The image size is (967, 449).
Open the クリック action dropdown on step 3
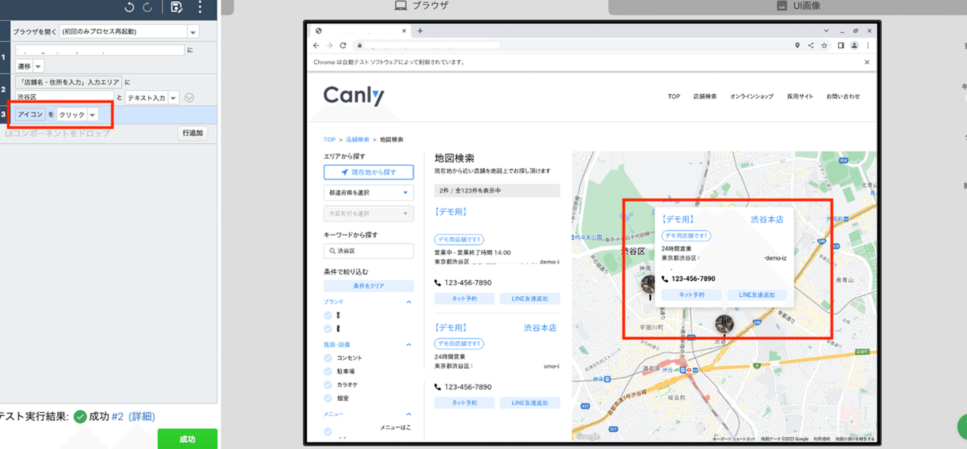[93, 115]
